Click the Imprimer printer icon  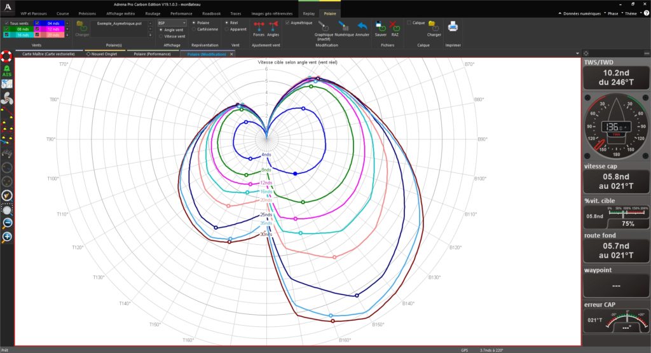coord(453,27)
